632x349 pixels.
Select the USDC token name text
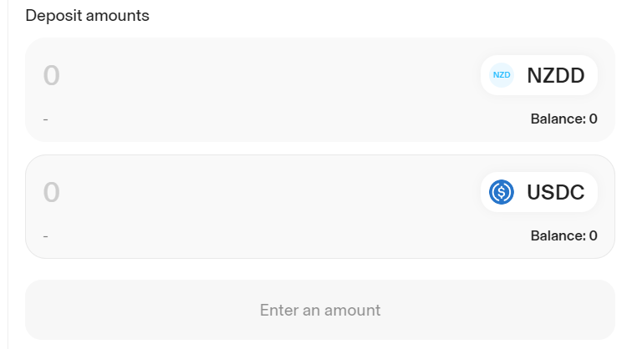pyautogui.click(x=556, y=193)
